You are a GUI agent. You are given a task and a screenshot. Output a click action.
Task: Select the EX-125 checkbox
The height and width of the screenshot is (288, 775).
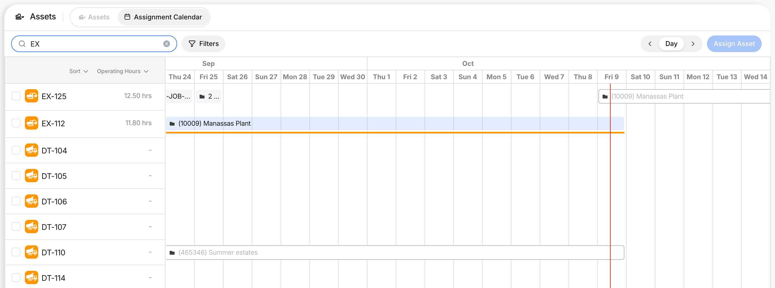16,96
